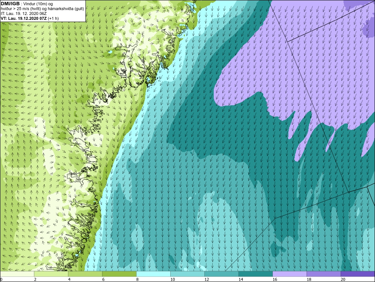
Task: Click the 10–12 m/s light teal swatch
Action: pos(187,274)
